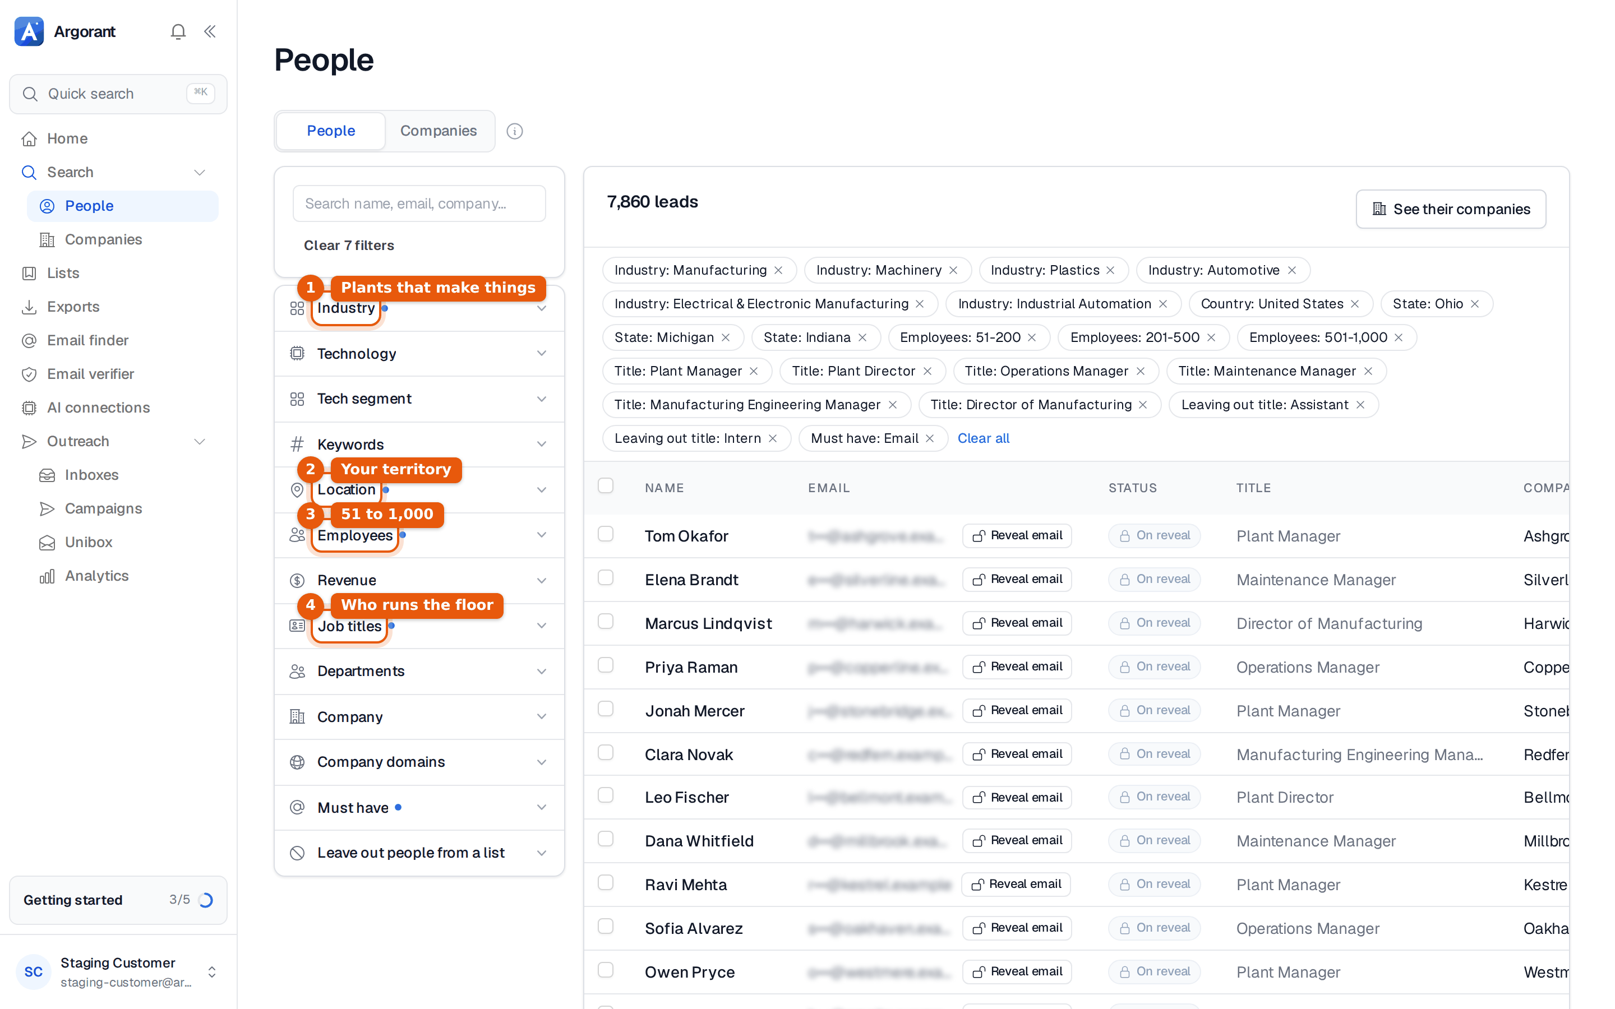
Task: Expand the Technology filter
Action: coord(419,354)
